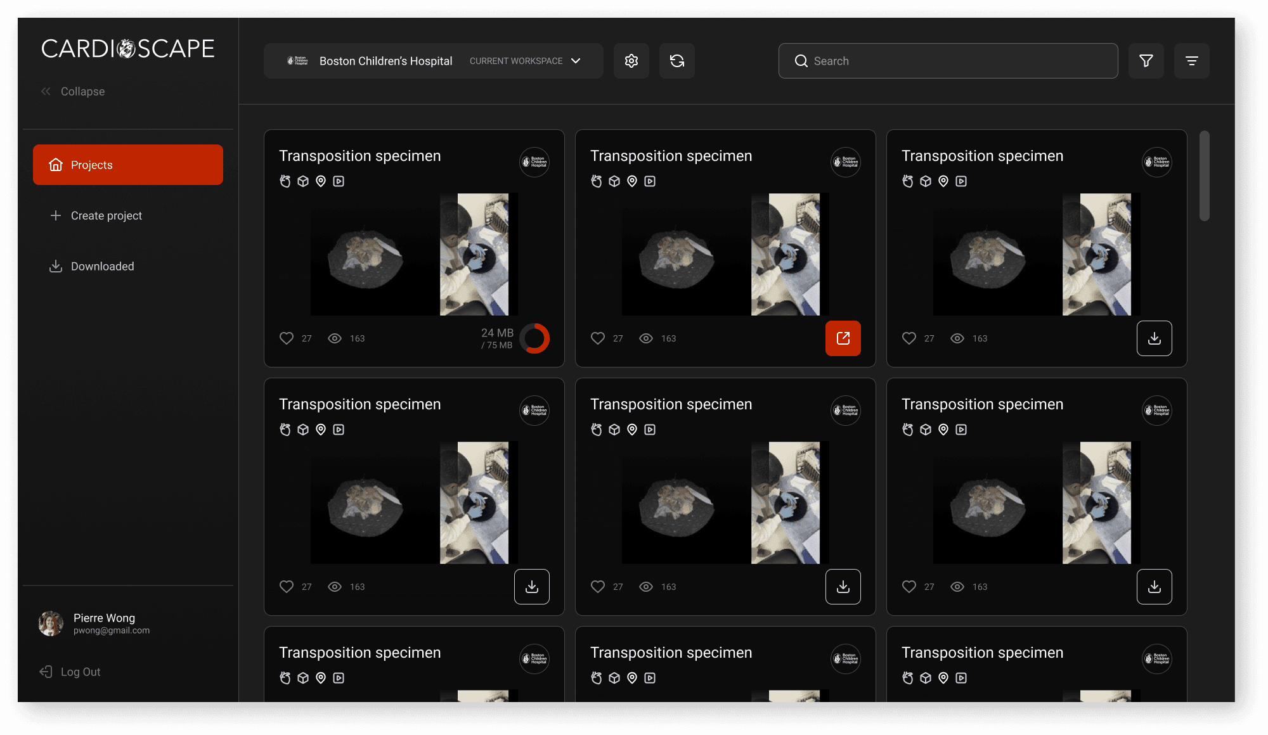Screen dimensions: 1268x735
Task: Go to the Downloaded section
Action: coord(102,266)
